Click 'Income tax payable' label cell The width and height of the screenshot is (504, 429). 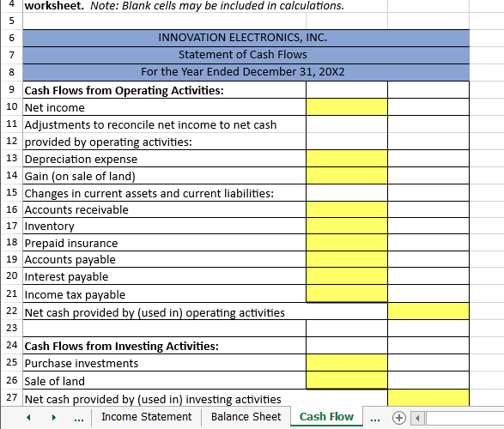165,294
